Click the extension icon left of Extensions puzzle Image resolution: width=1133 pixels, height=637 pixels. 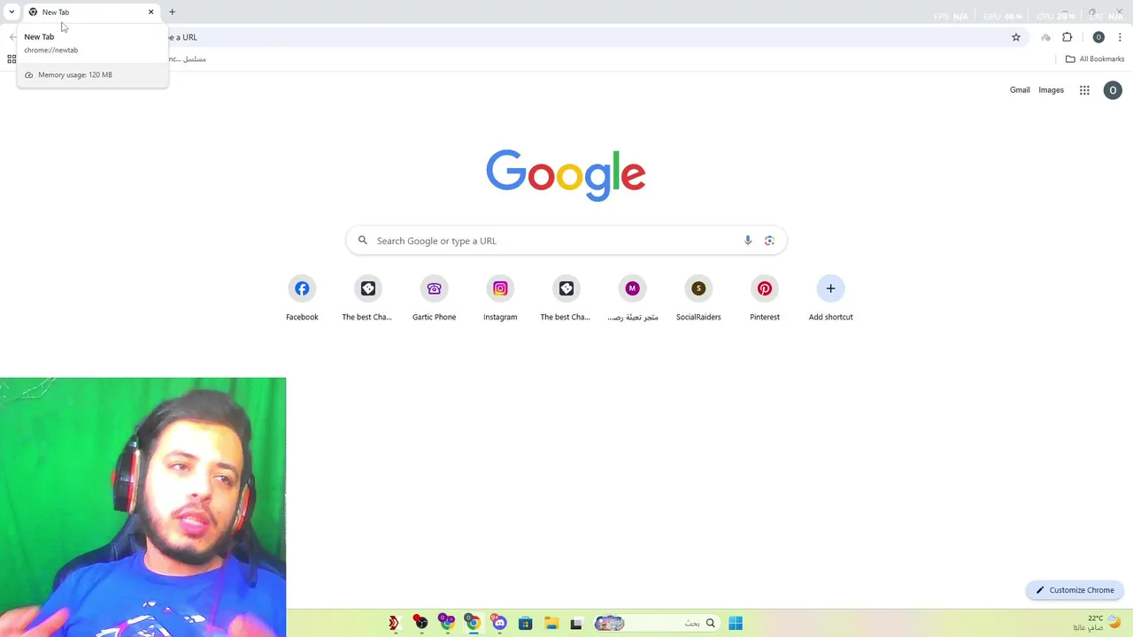click(1045, 37)
